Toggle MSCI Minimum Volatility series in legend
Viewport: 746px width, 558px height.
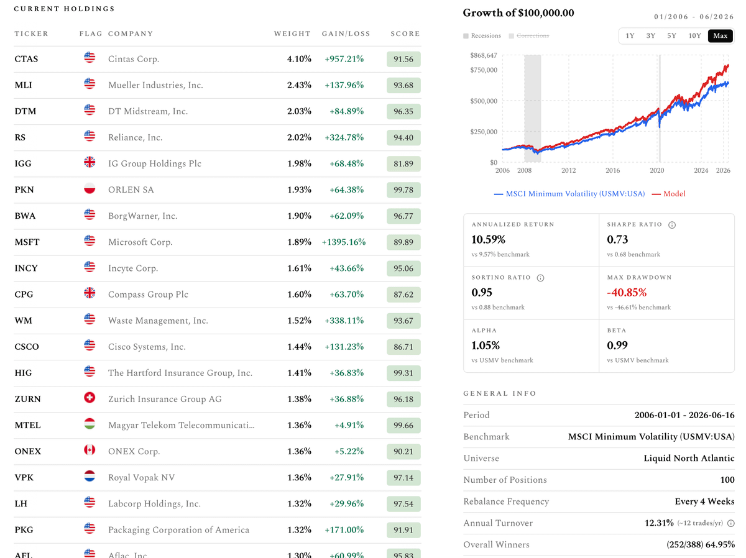tap(569, 194)
